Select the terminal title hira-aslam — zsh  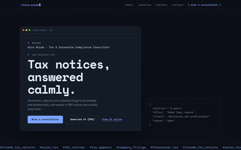(43, 30)
